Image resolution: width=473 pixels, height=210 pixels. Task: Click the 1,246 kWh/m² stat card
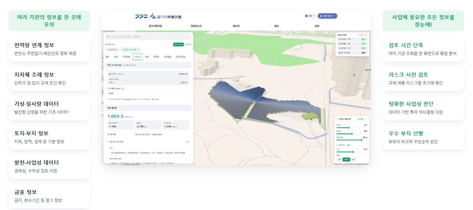176,125
